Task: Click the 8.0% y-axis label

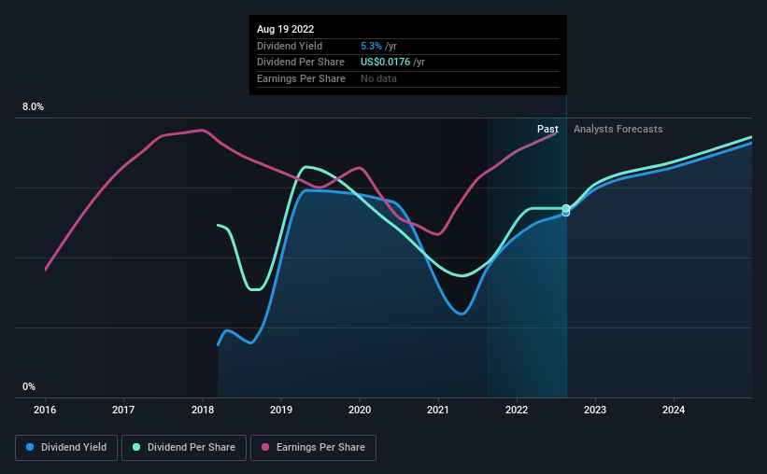Action: click(33, 106)
